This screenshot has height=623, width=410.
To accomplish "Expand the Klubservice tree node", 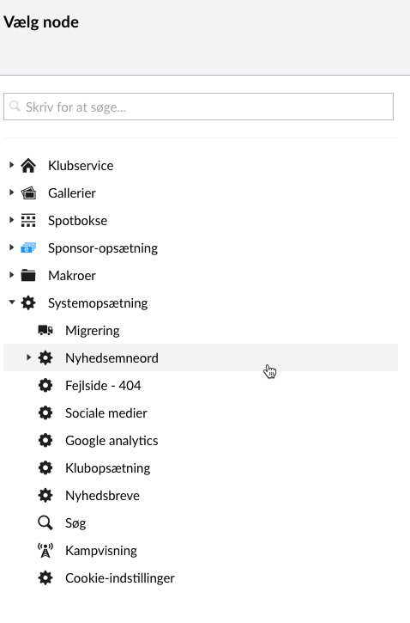I will coord(11,164).
